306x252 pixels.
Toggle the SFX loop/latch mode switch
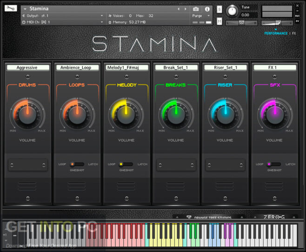click(x=274, y=164)
